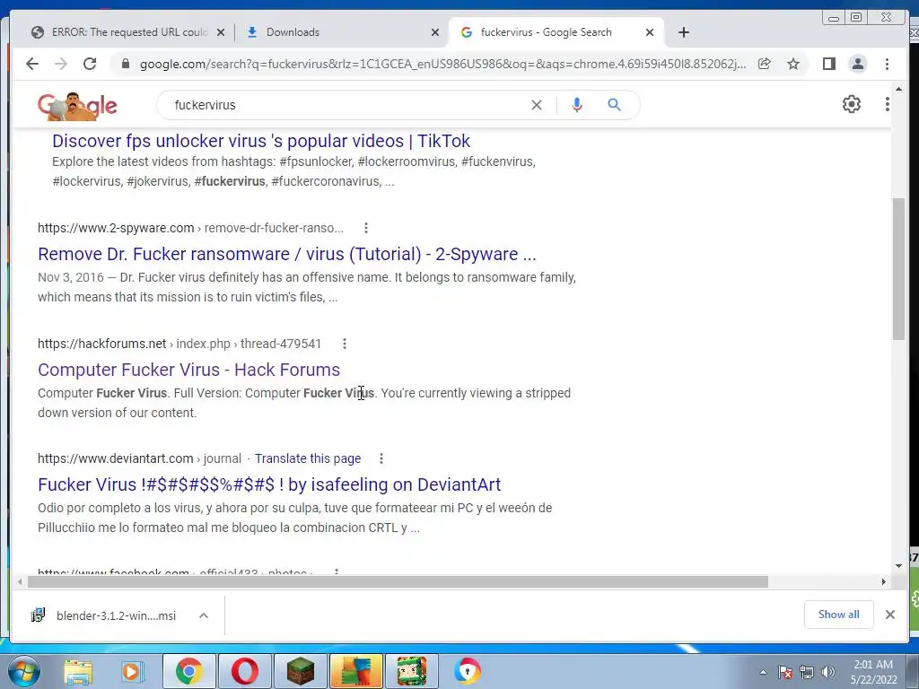
Task: Open options for the deviantart.com result
Action: [x=381, y=458]
